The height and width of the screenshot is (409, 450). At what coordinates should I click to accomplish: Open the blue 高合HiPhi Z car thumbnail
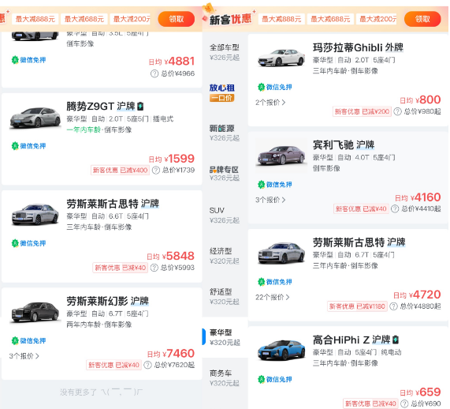tap(281, 350)
